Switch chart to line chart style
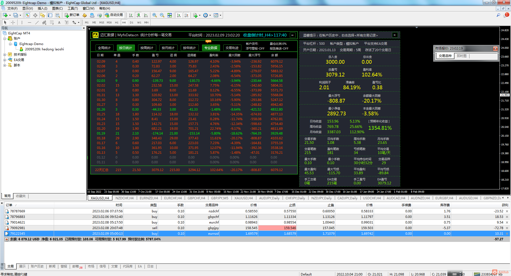Screen dimensions: 511x276 pyautogui.click(x=146, y=15)
